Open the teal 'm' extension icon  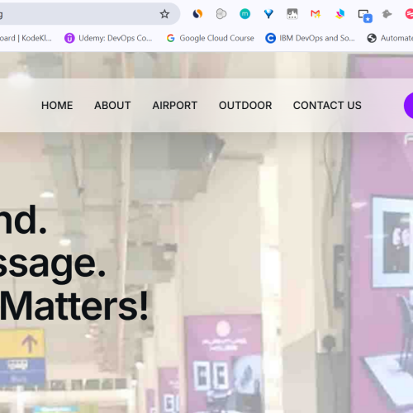point(244,14)
